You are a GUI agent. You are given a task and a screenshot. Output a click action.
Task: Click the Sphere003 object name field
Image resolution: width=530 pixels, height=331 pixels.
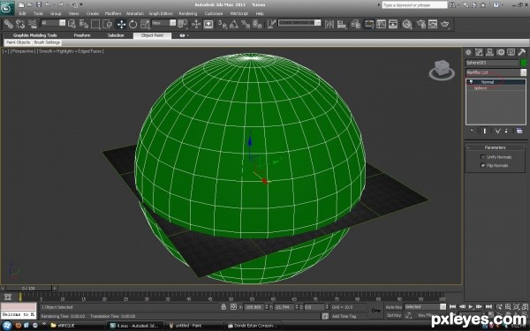coord(492,63)
